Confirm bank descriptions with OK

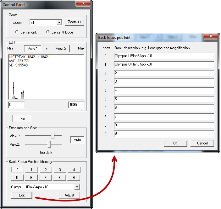[x=175, y=143]
